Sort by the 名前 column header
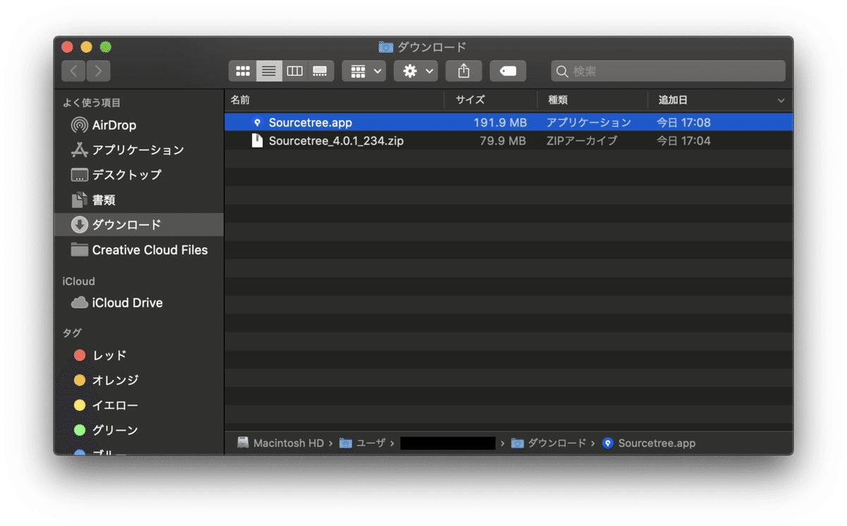This screenshot has width=847, height=526. pos(334,100)
